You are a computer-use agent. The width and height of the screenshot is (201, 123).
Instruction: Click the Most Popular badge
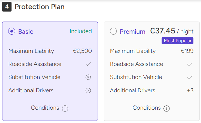pos(177,41)
